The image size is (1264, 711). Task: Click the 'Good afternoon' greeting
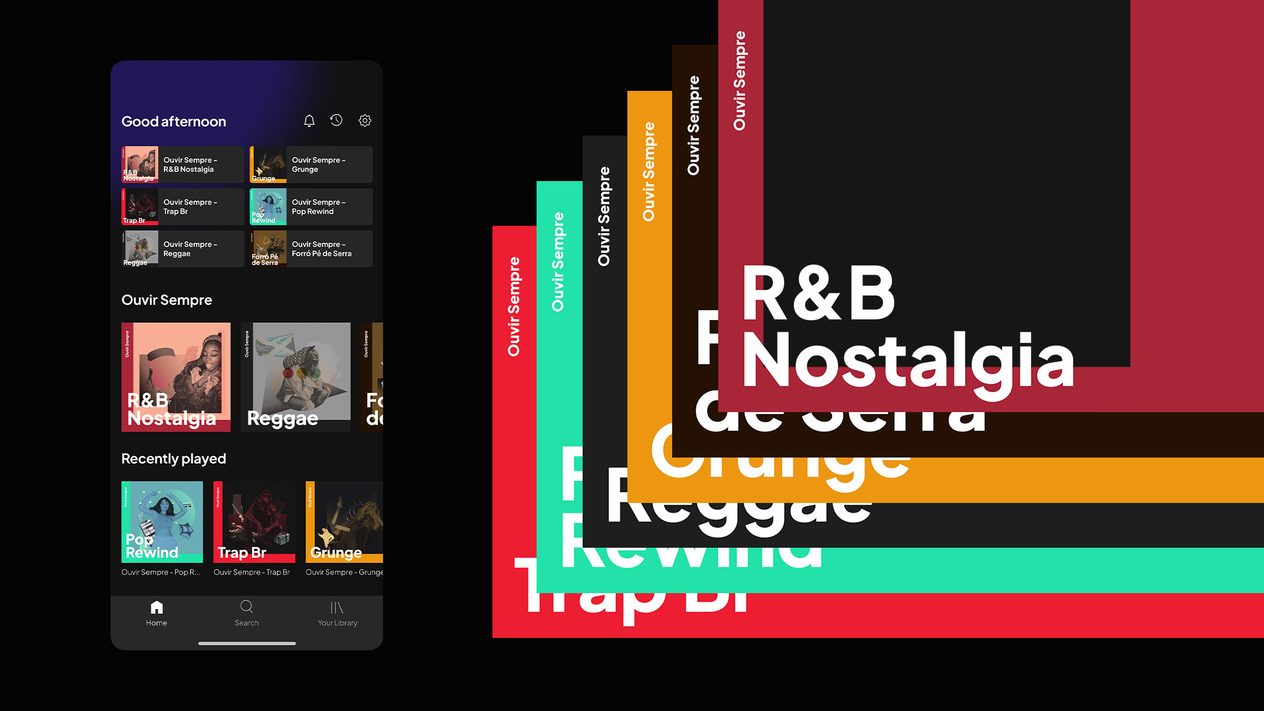[x=174, y=121]
